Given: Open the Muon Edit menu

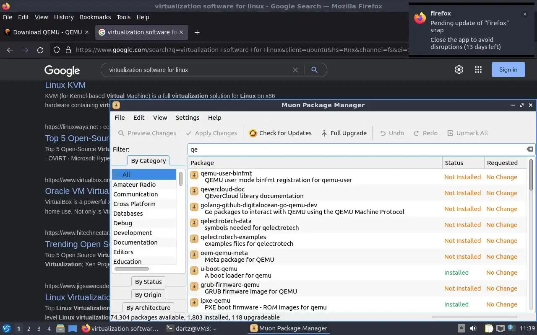Looking at the screenshot, I should pos(139,118).
